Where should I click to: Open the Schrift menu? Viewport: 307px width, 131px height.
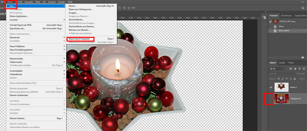coord(19,2)
